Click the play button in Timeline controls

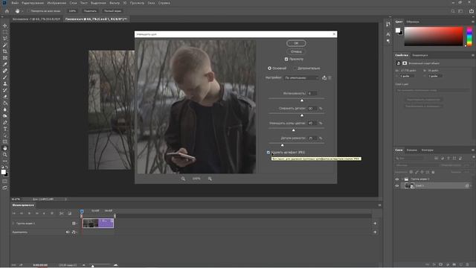[29, 214]
